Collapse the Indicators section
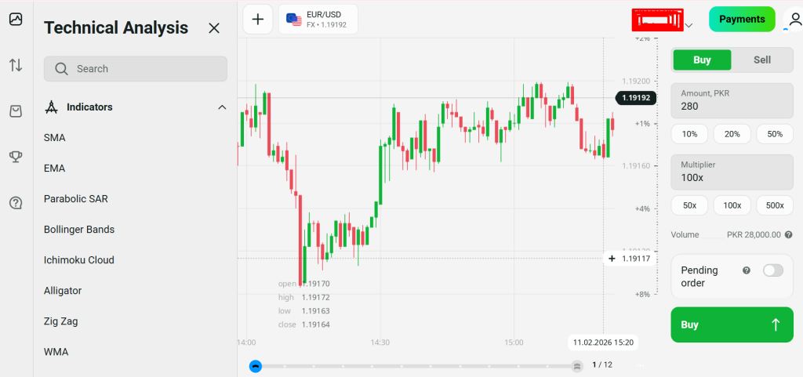803x377 pixels. (x=222, y=107)
